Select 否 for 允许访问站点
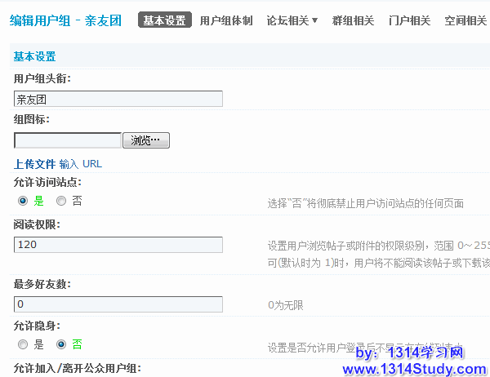 tap(61, 201)
